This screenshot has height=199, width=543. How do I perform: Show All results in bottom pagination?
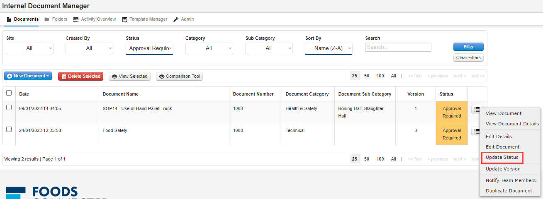point(393,159)
